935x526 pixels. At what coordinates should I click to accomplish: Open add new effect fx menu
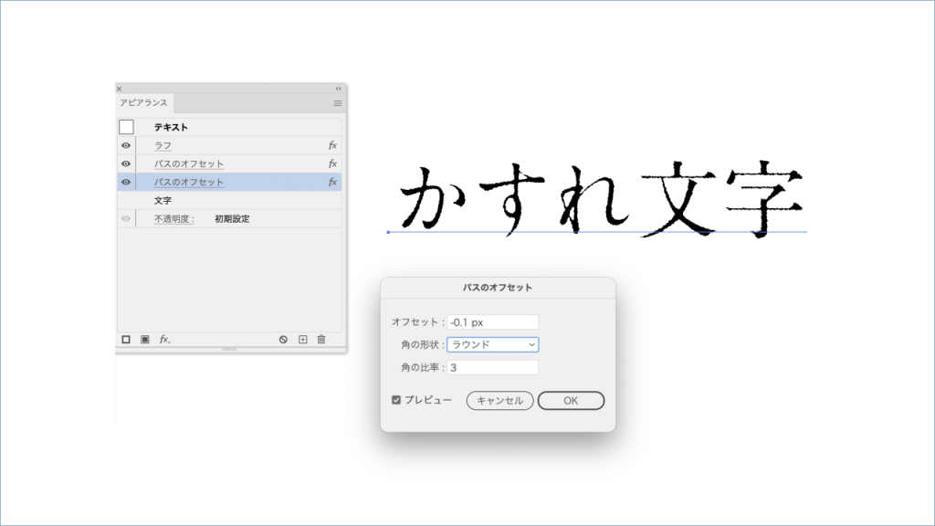coord(164,340)
